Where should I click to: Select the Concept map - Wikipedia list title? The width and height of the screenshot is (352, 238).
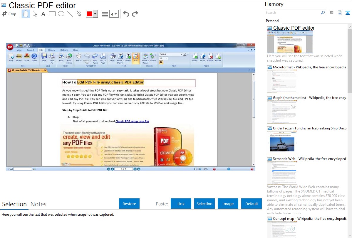click(x=310, y=219)
